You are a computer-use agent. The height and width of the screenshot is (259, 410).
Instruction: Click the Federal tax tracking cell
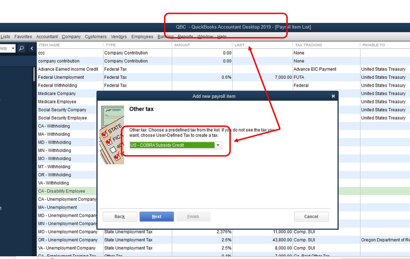click(301, 85)
